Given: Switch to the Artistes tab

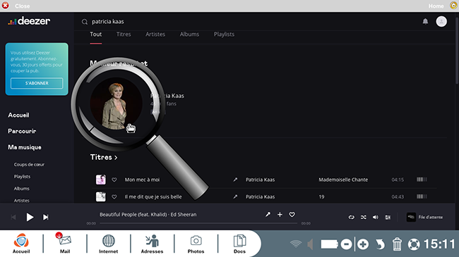Looking at the screenshot, I should [155, 35].
